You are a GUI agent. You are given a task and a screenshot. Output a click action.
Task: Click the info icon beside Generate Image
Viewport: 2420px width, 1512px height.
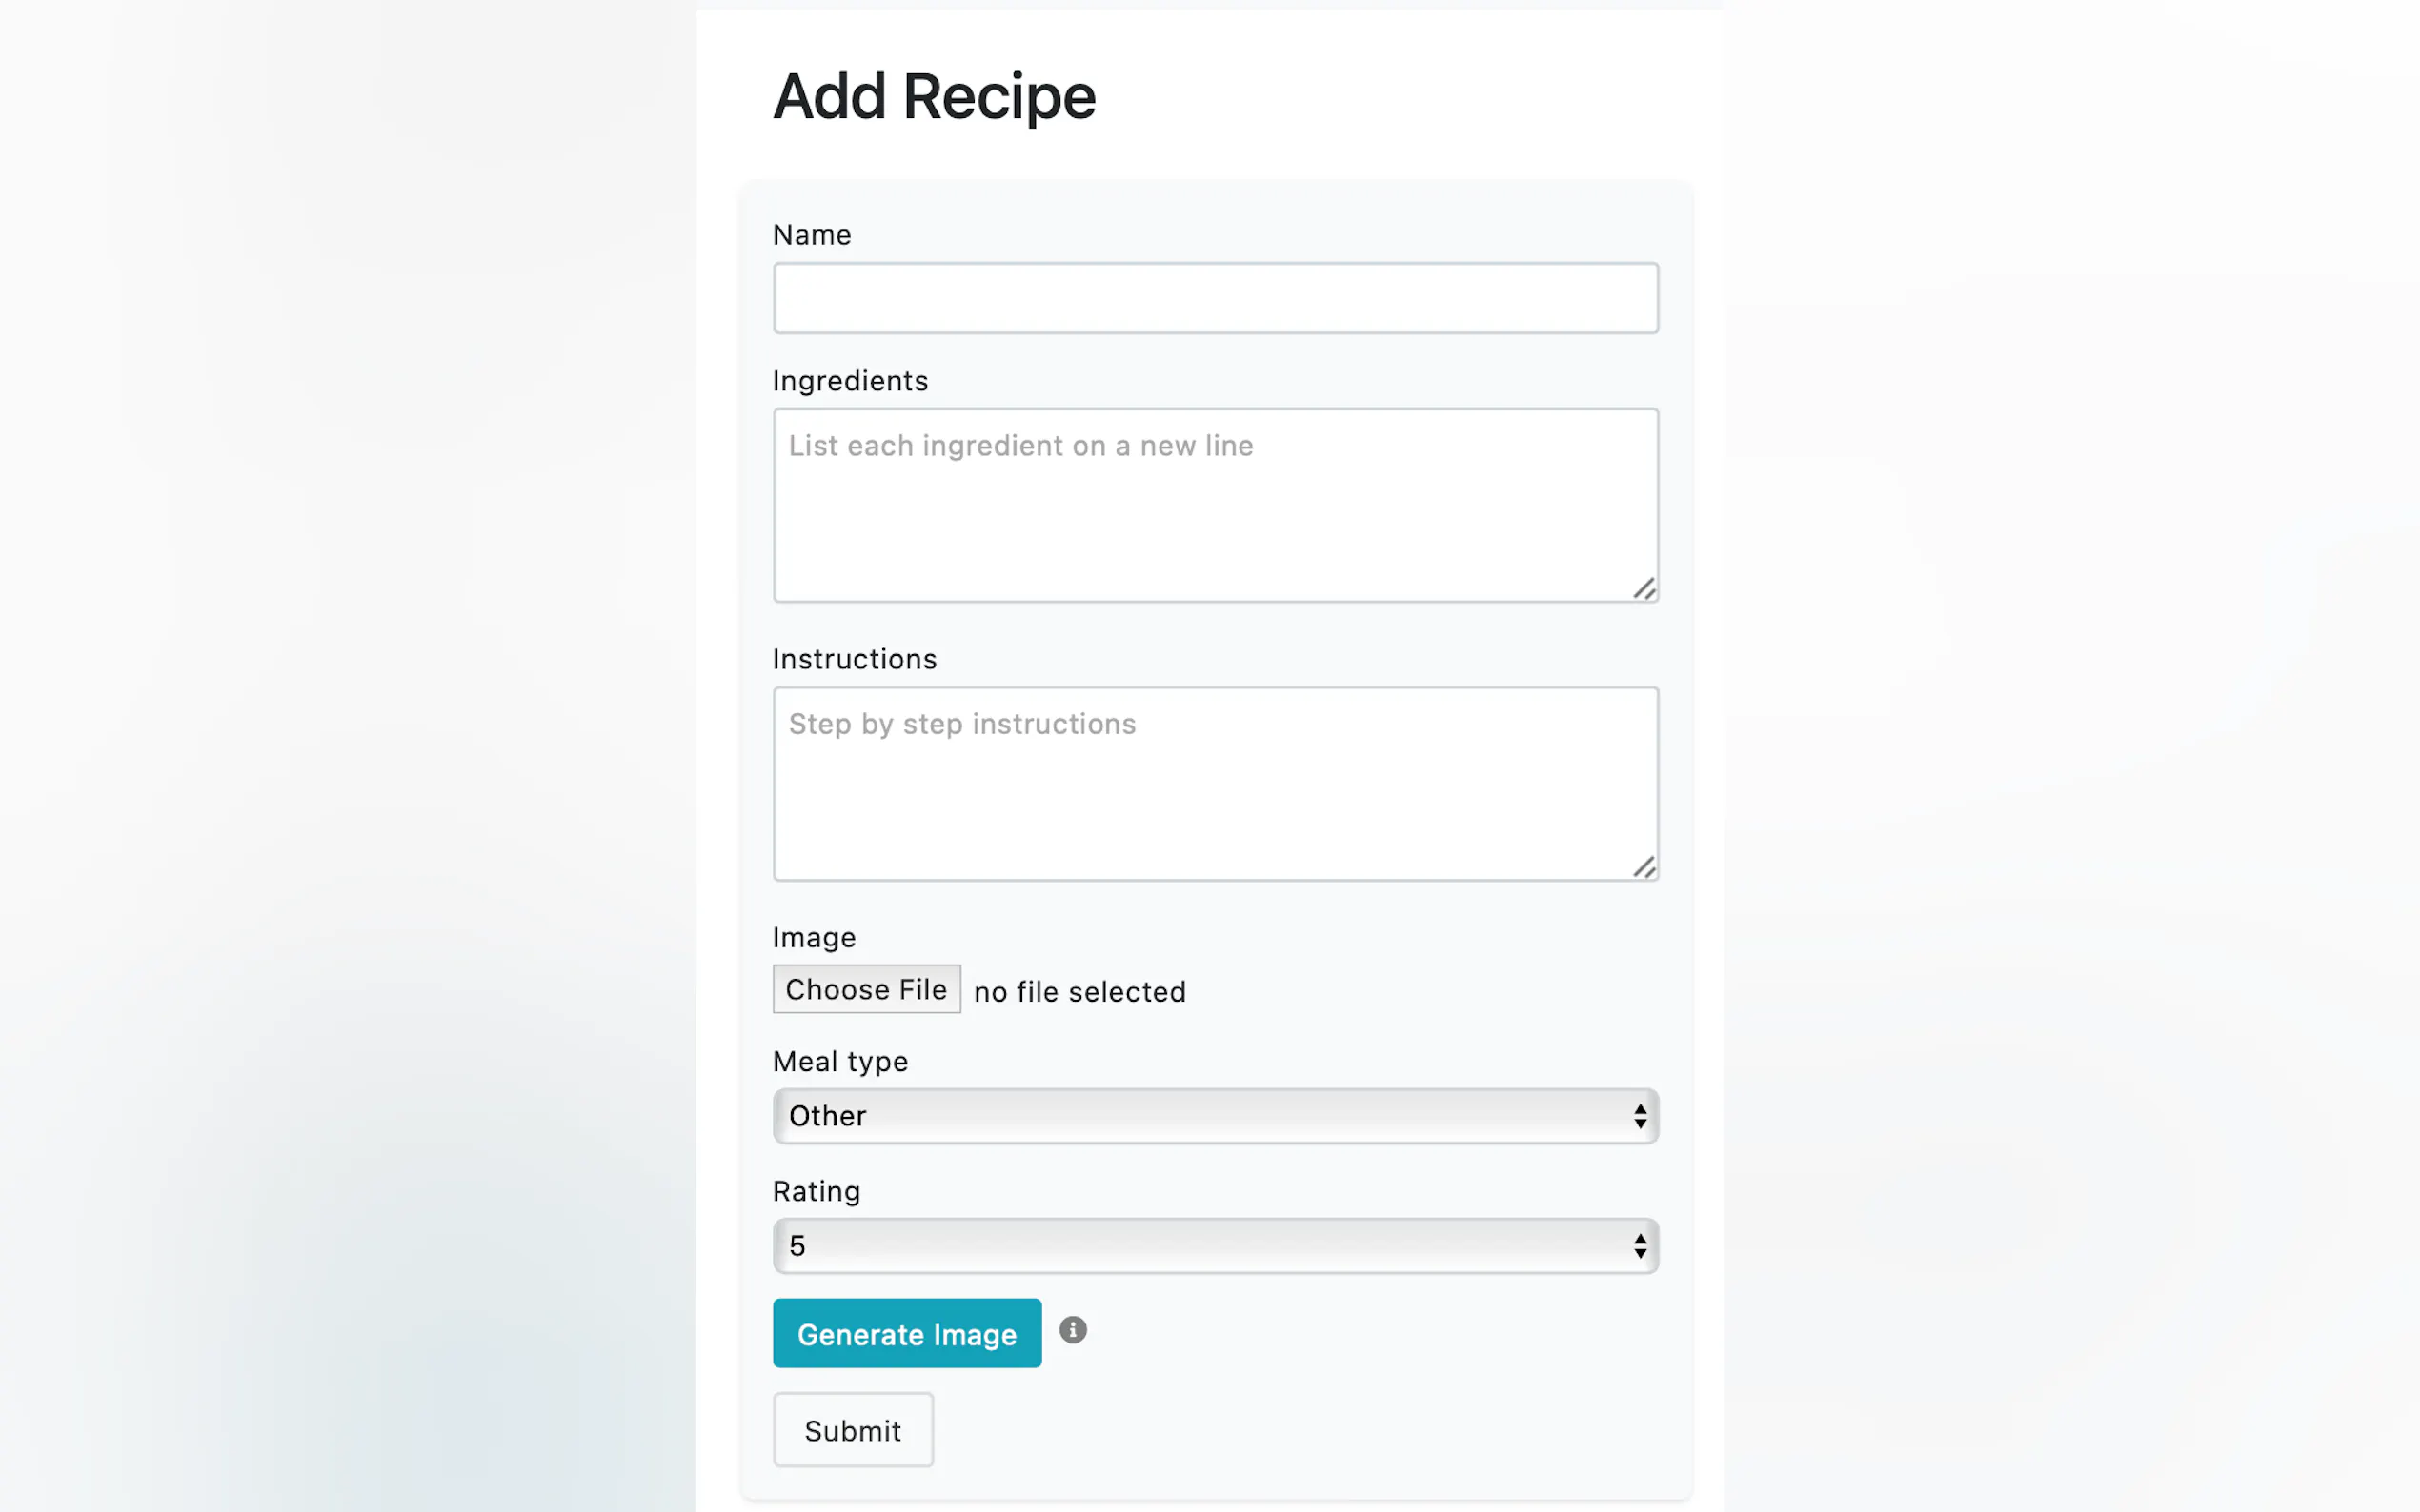(1073, 1330)
